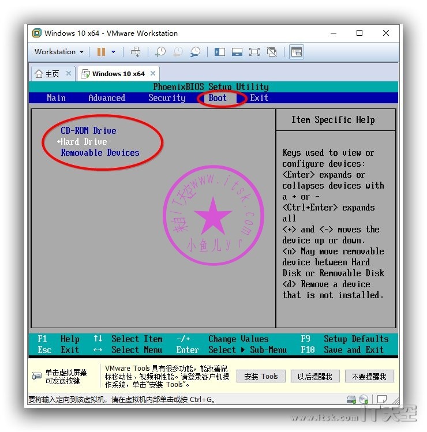The width and height of the screenshot is (427, 432).
Task: Enter full screen mode icon
Action: pos(254,52)
